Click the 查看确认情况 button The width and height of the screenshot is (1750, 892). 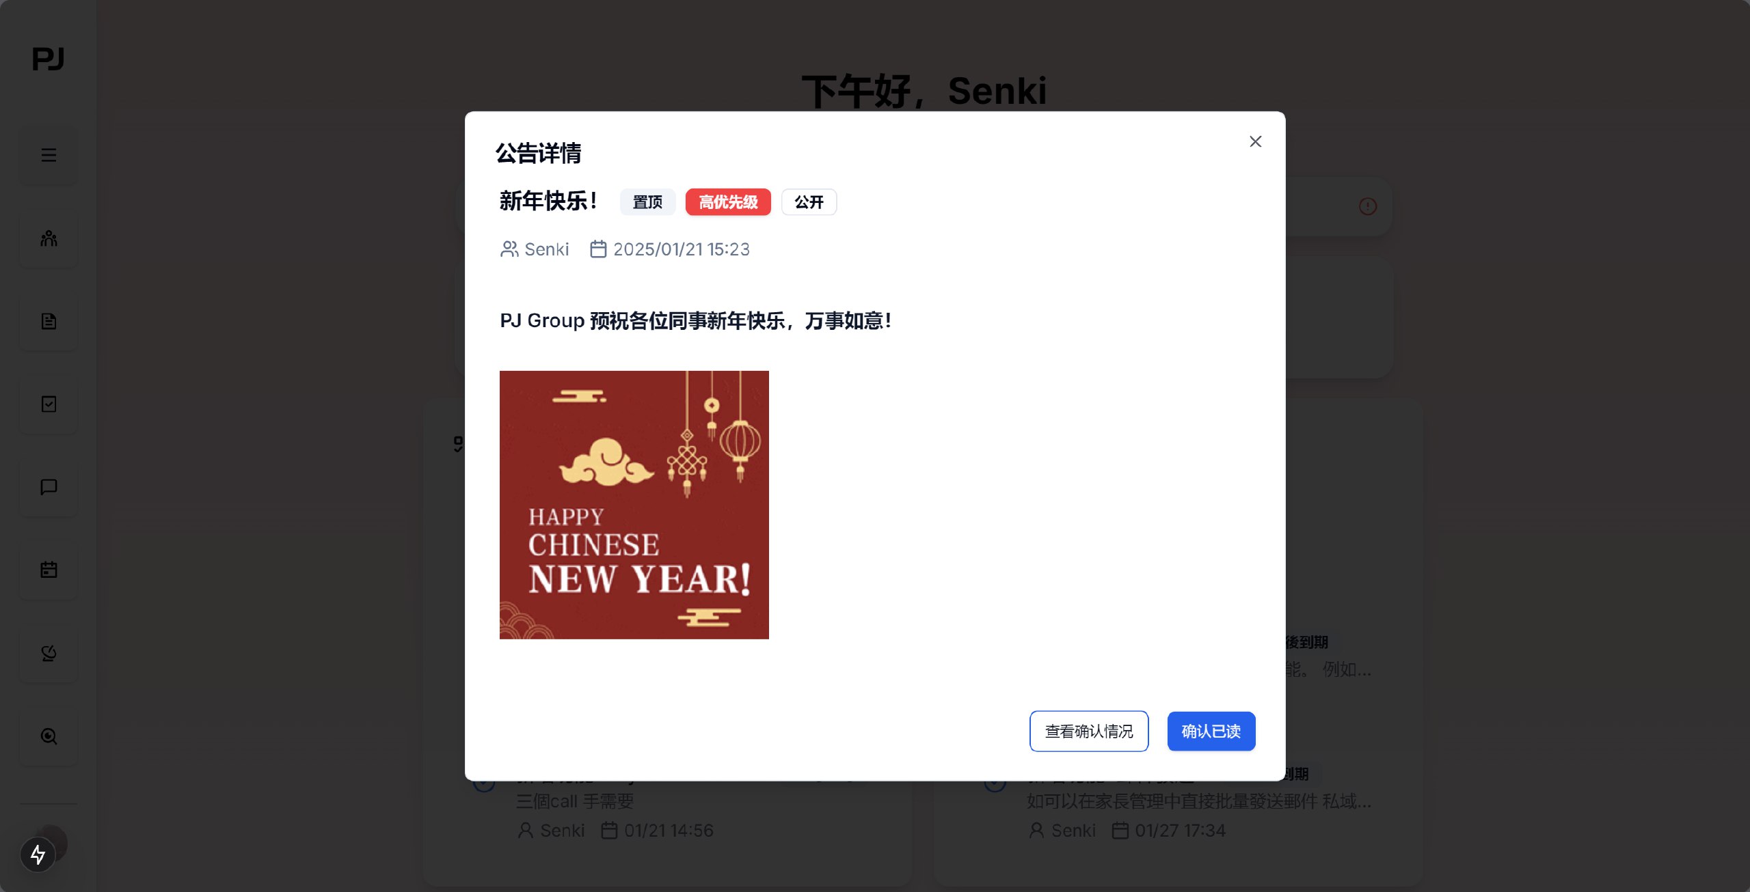pos(1089,731)
